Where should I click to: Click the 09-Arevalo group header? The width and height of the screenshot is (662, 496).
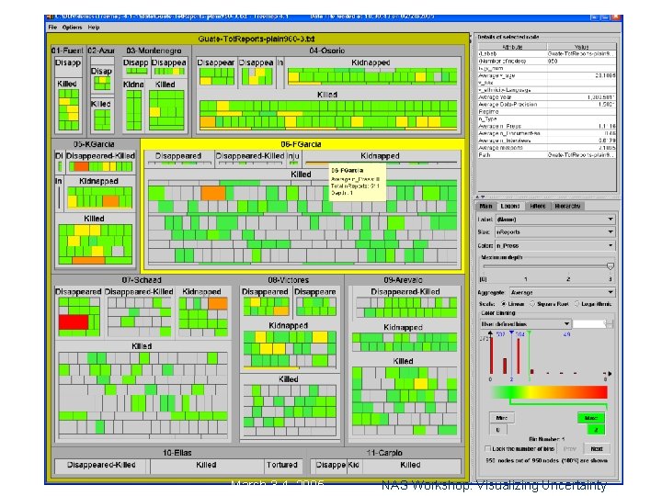point(404,280)
